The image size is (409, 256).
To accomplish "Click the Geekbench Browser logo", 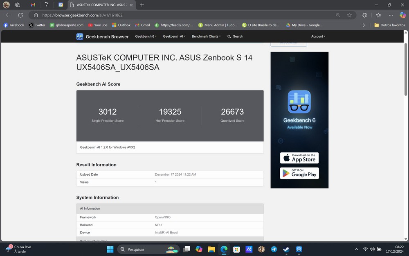I will tap(102, 36).
